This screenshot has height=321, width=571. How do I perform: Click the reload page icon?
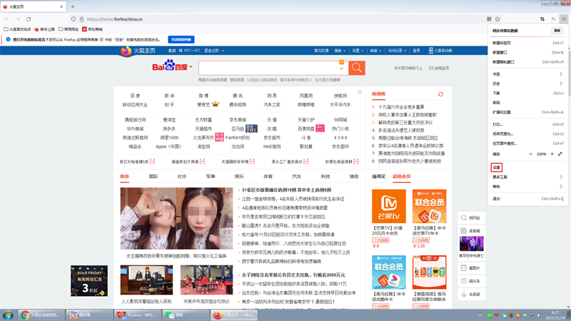point(29,19)
